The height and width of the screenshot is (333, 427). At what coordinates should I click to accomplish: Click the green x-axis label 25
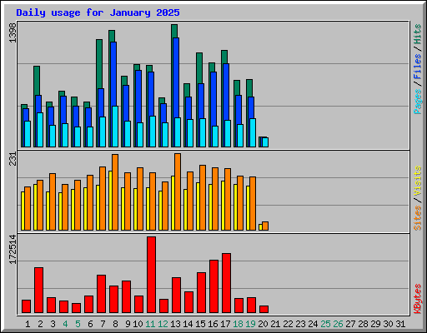click(325, 324)
